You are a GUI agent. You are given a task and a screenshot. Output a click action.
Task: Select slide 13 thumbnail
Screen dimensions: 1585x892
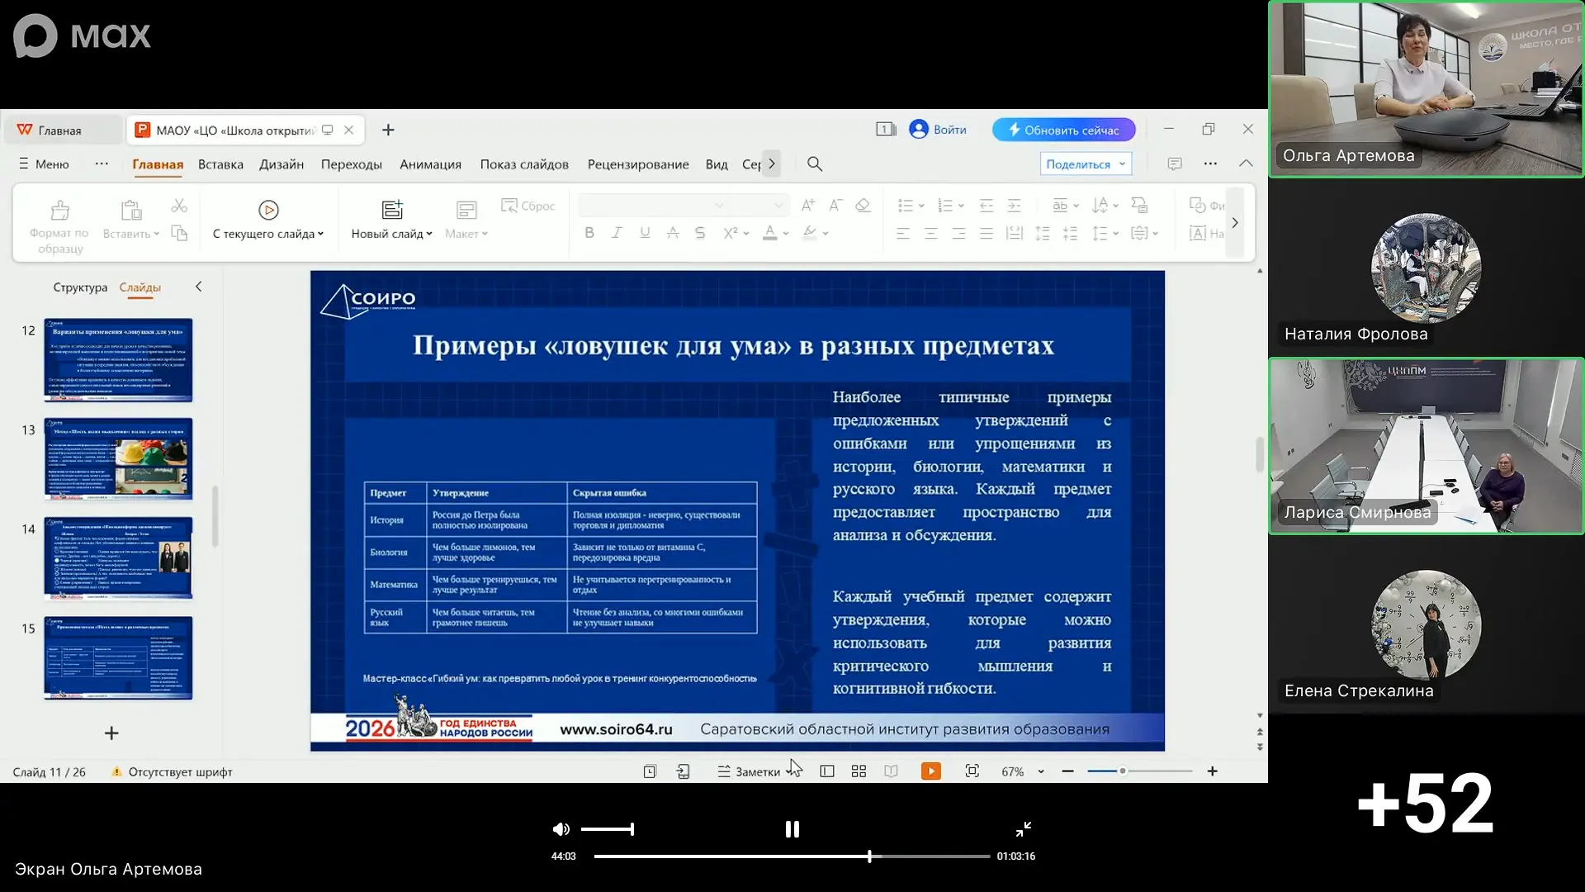118,459
